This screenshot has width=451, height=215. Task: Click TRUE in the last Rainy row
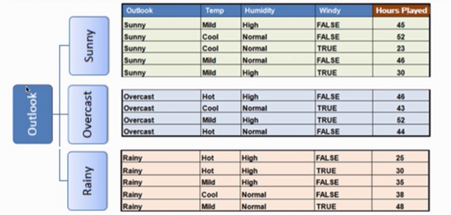pos(326,207)
